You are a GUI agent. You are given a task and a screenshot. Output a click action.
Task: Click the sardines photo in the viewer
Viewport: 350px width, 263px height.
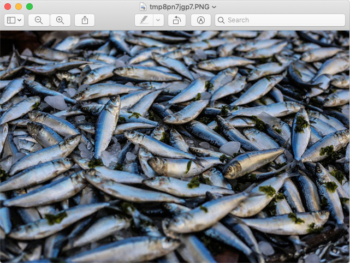175,147
